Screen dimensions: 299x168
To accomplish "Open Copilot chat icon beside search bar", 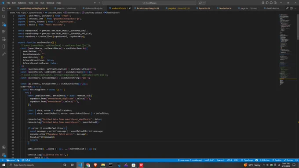I will pos(200,3).
